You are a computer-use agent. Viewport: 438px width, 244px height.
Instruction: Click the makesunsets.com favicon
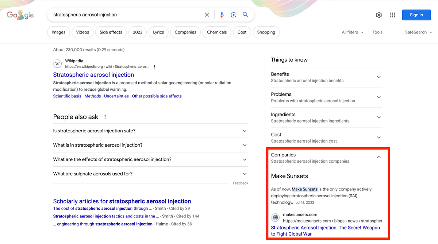point(276,217)
